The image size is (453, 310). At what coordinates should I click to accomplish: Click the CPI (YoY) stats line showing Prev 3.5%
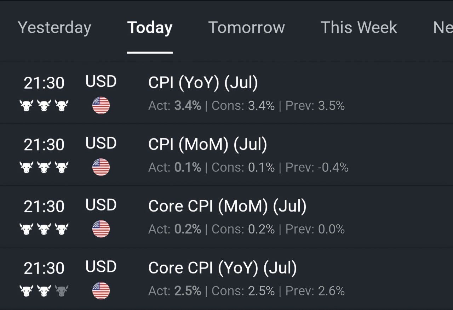pos(247,106)
